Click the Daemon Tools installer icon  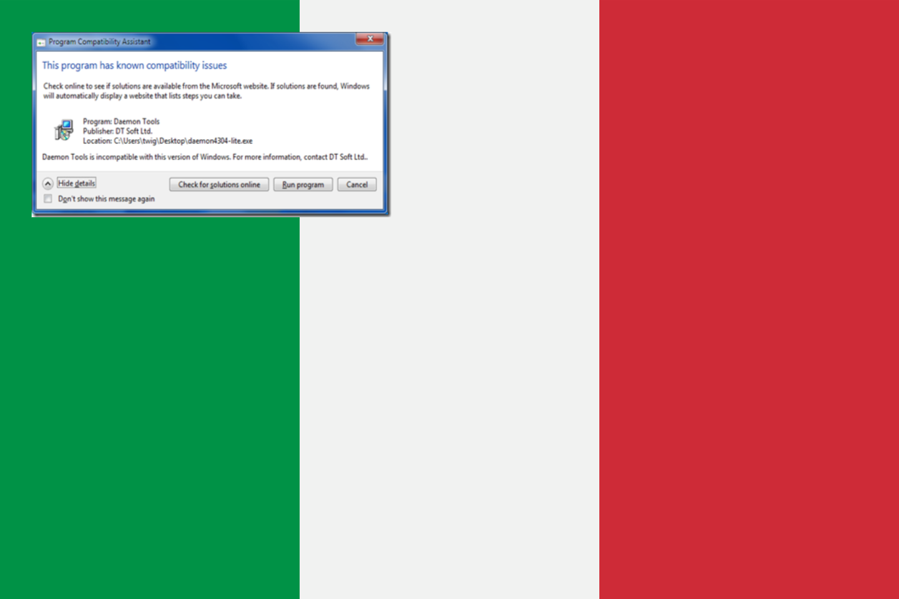click(x=64, y=130)
